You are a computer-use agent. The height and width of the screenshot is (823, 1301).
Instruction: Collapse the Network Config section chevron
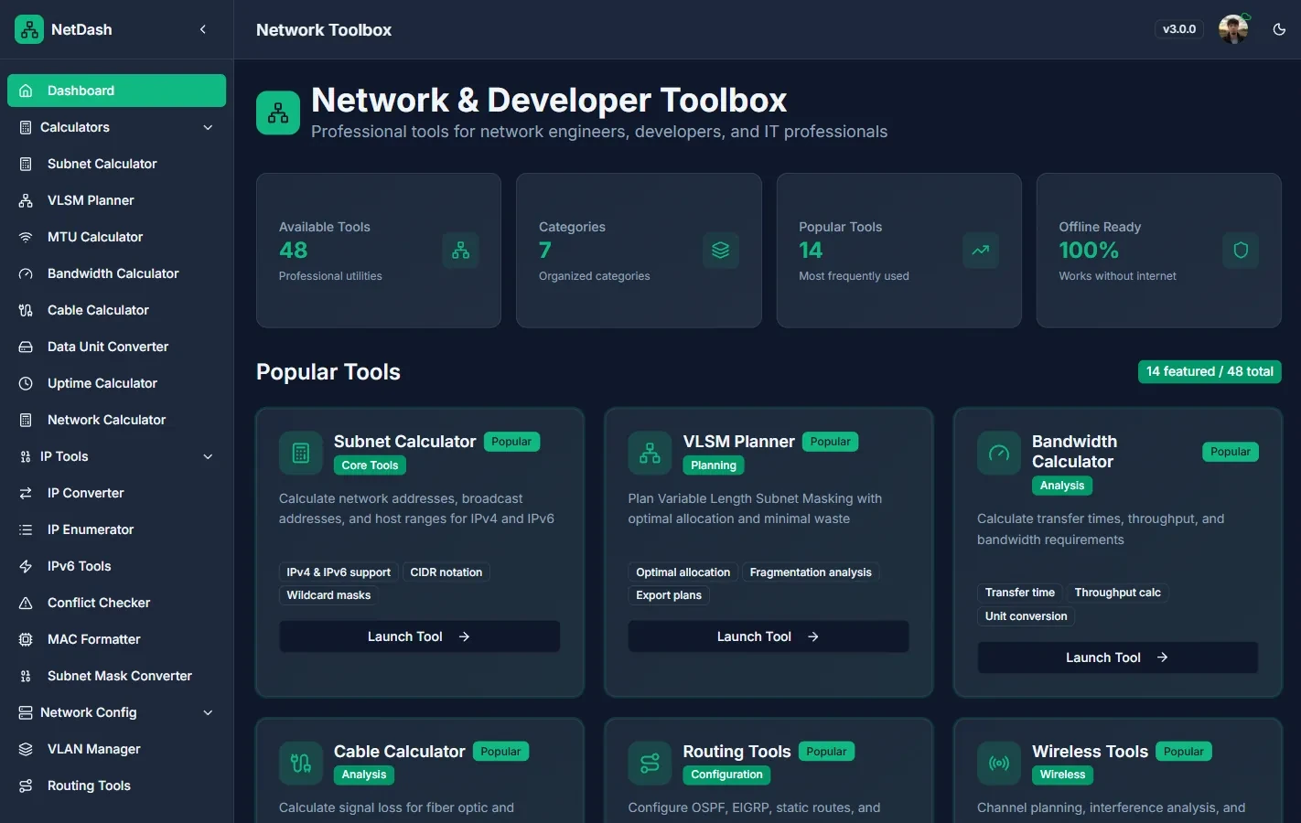208,712
